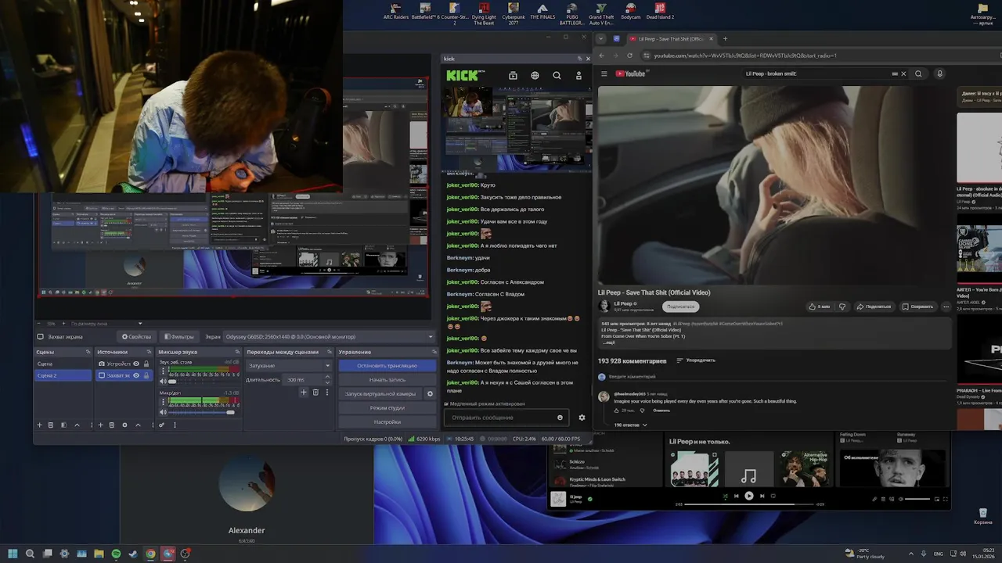Open the OBS Filters button
Image resolution: width=1002 pixels, height=563 pixels.
[x=179, y=337]
